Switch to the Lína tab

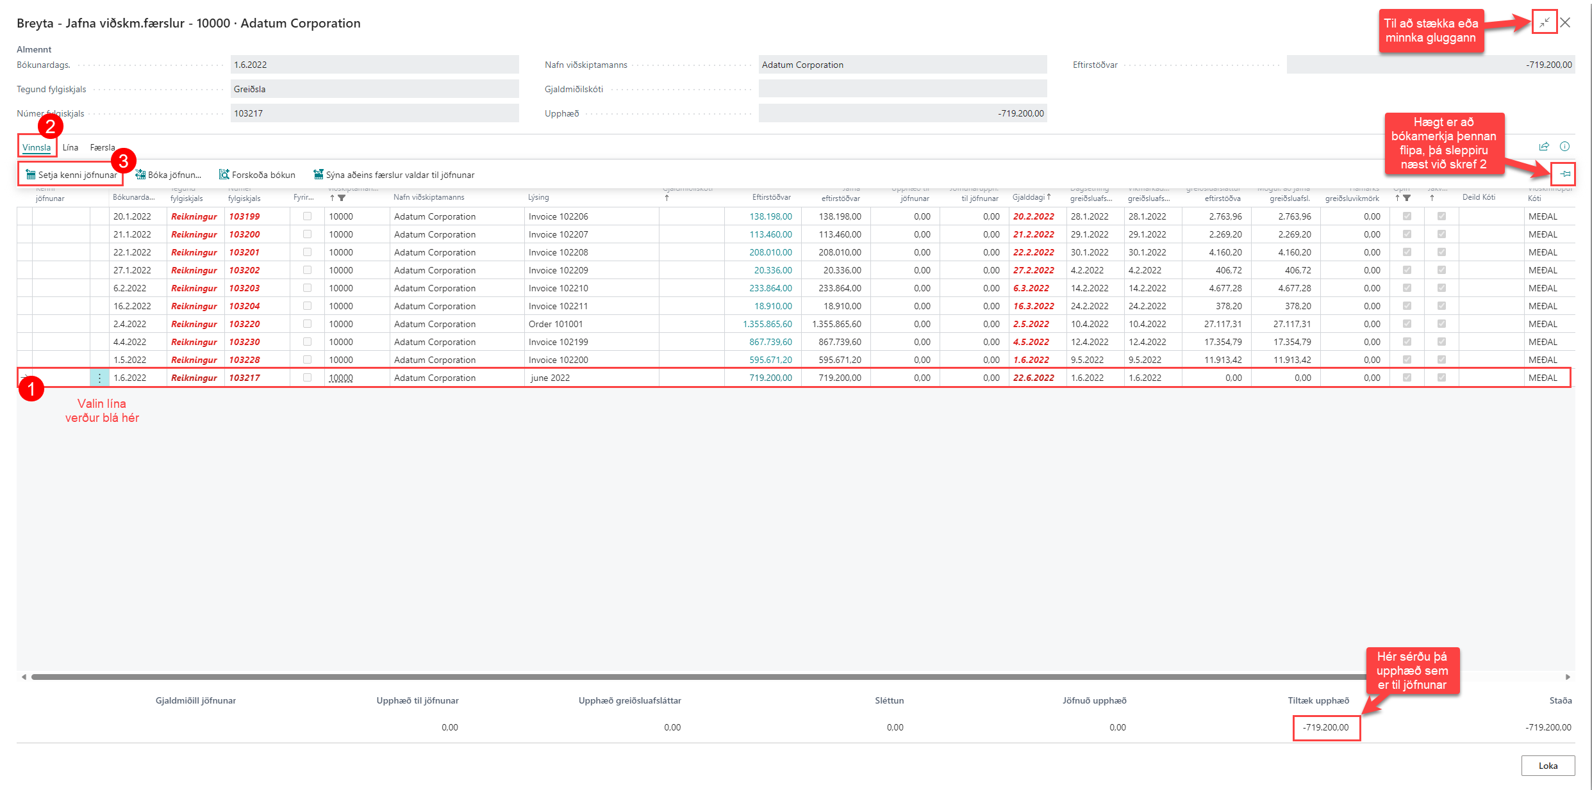pos(70,147)
